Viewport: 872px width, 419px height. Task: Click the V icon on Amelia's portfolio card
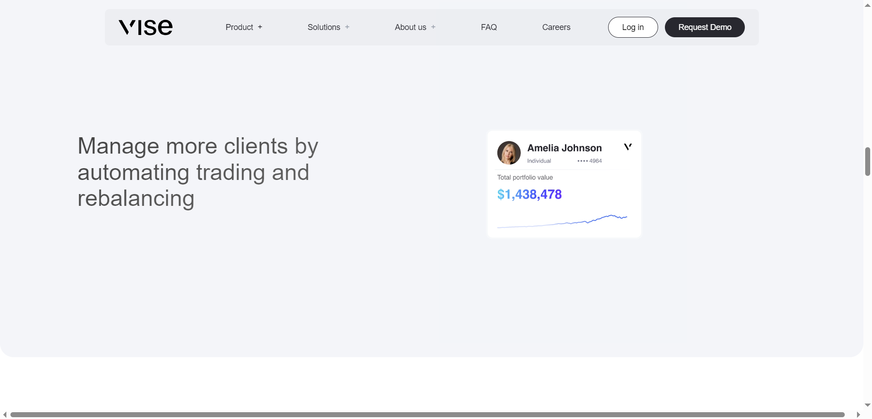(628, 146)
